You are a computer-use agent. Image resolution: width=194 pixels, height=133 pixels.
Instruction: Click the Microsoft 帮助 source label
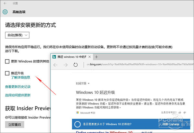pyautogui.click(x=88, y=113)
